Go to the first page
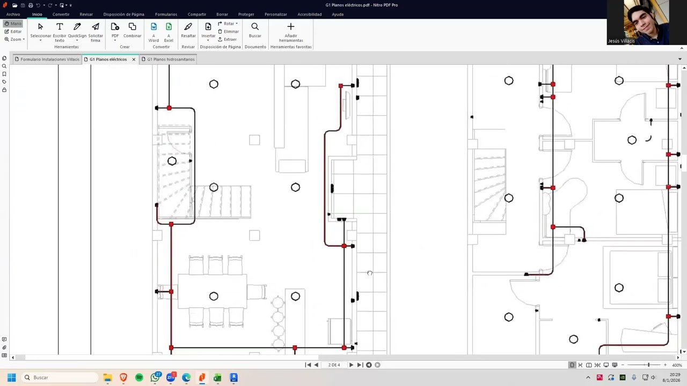This screenshot has width=687, height=386. [308, 365]
